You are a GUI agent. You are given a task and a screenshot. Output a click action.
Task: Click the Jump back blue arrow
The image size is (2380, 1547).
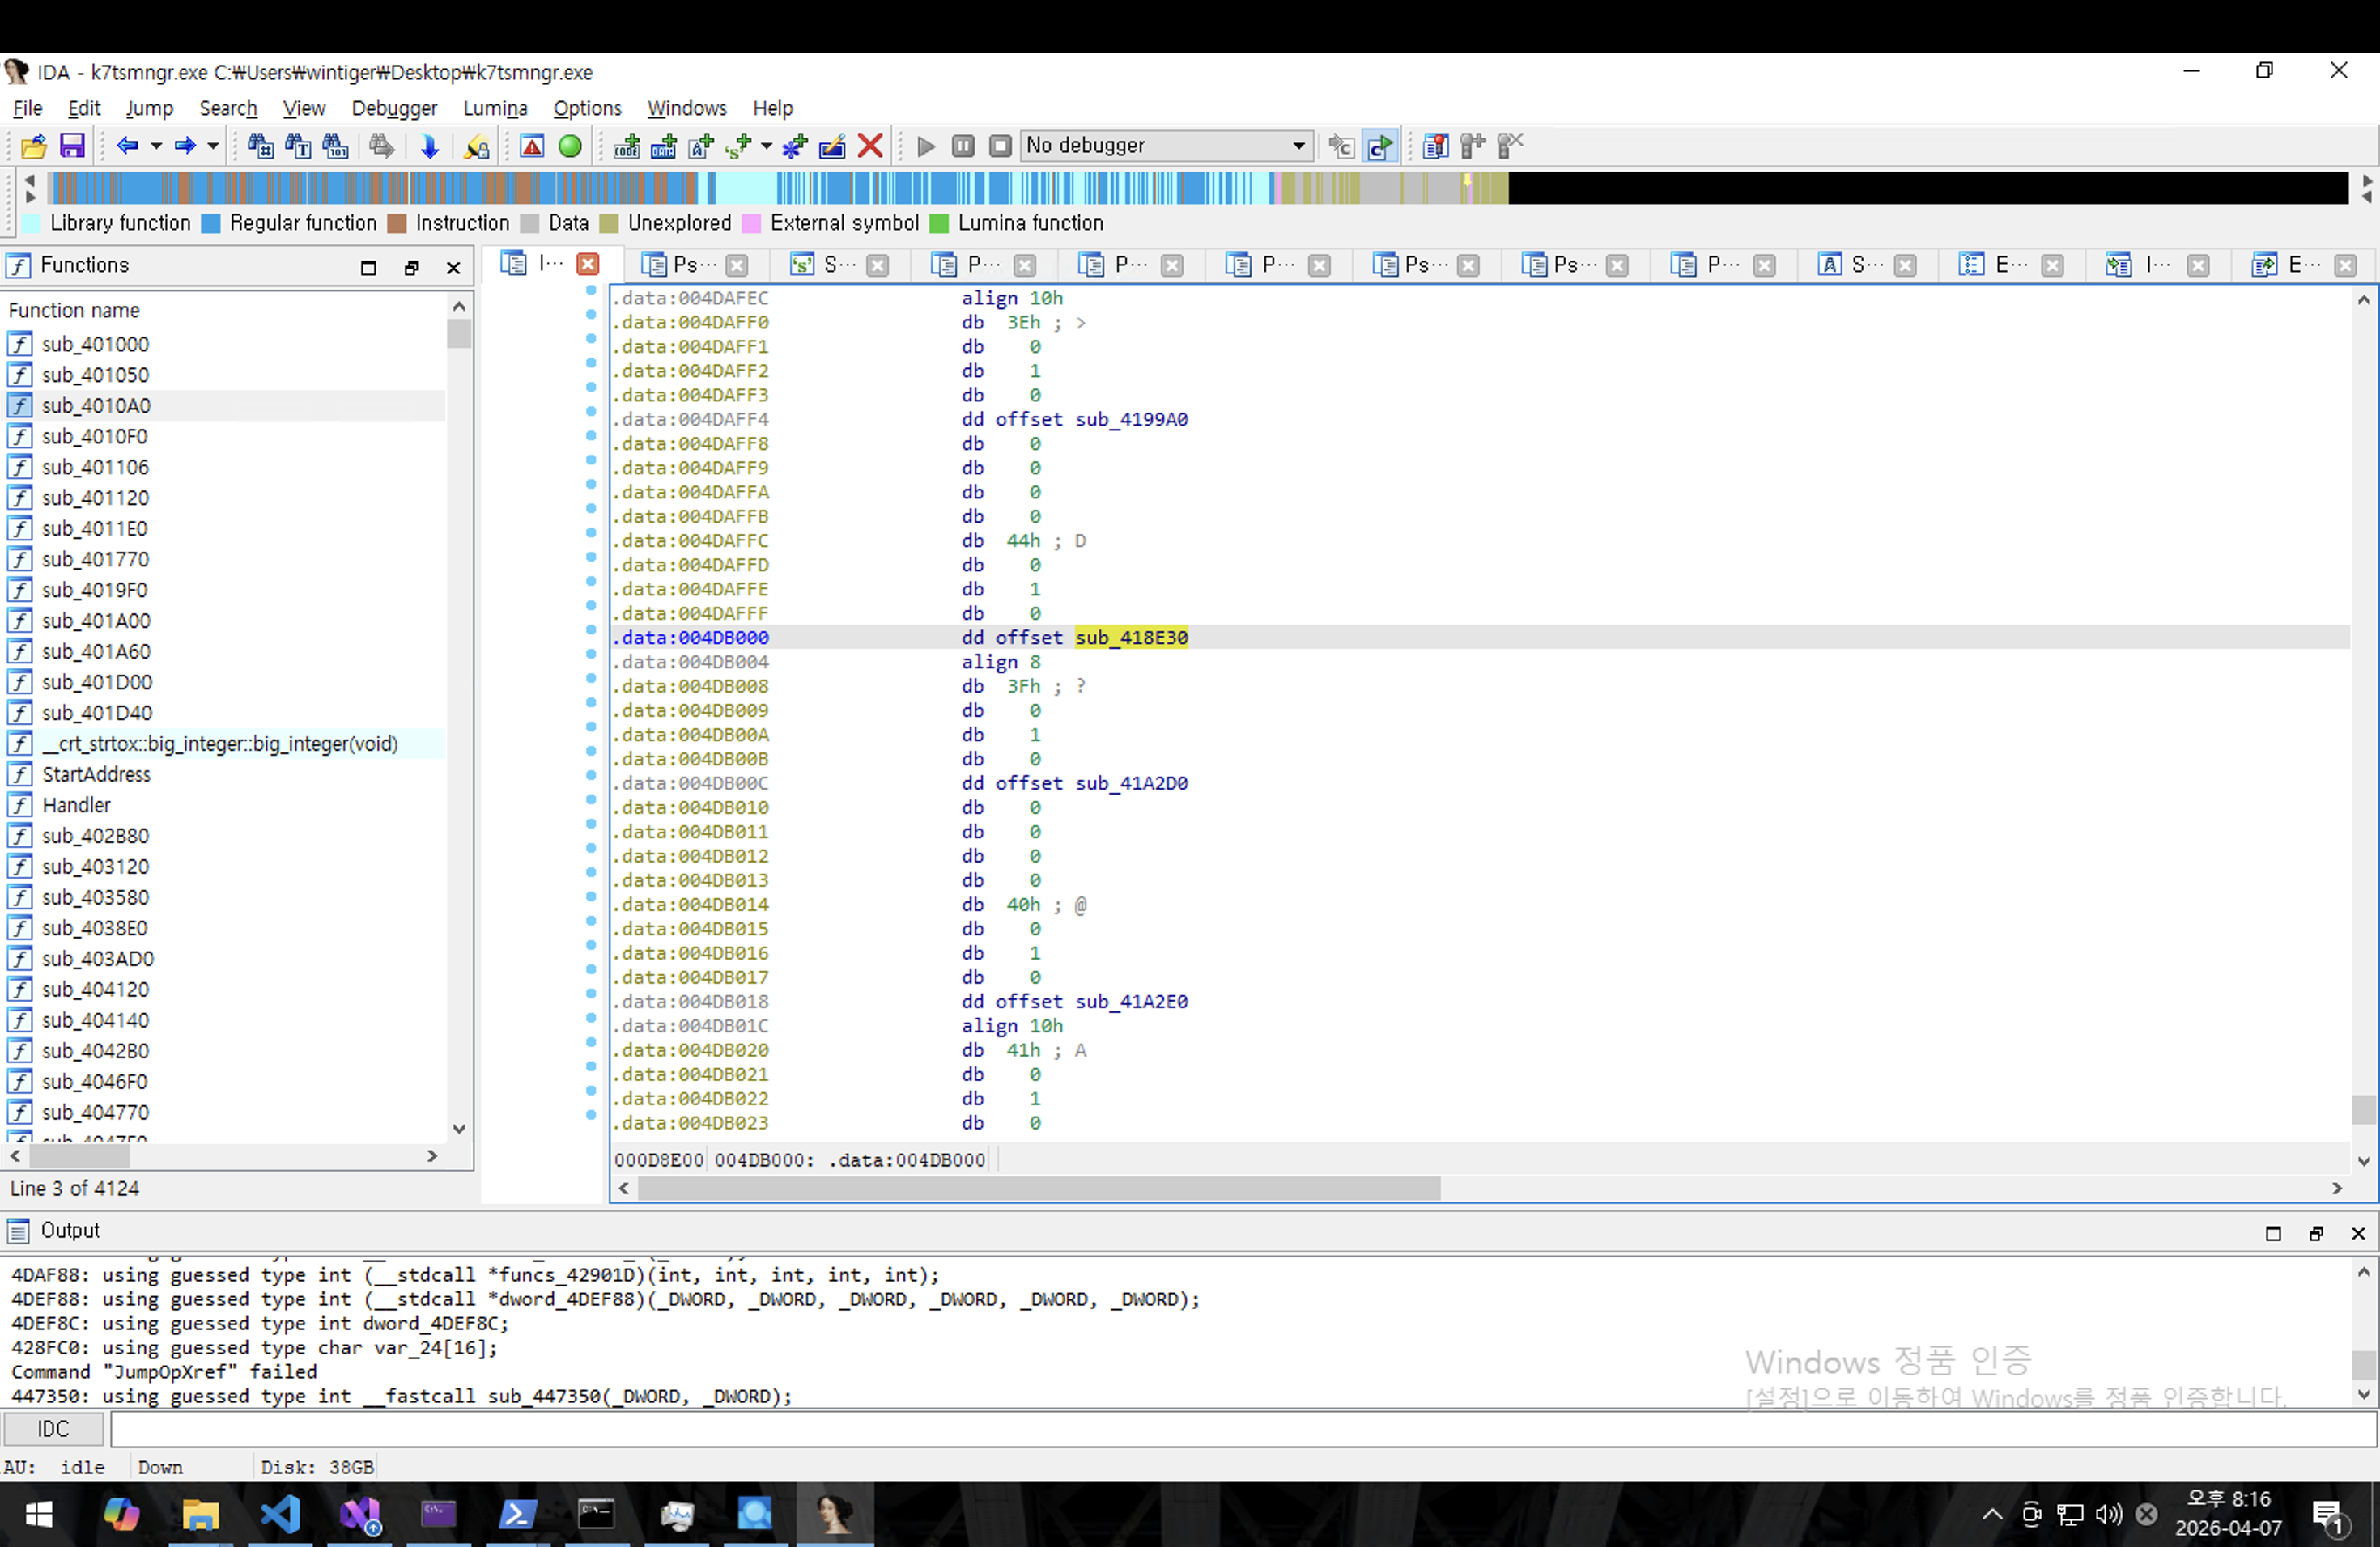126,146
